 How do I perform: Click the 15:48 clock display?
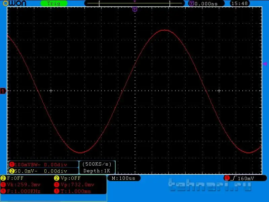tap(239, 3)
